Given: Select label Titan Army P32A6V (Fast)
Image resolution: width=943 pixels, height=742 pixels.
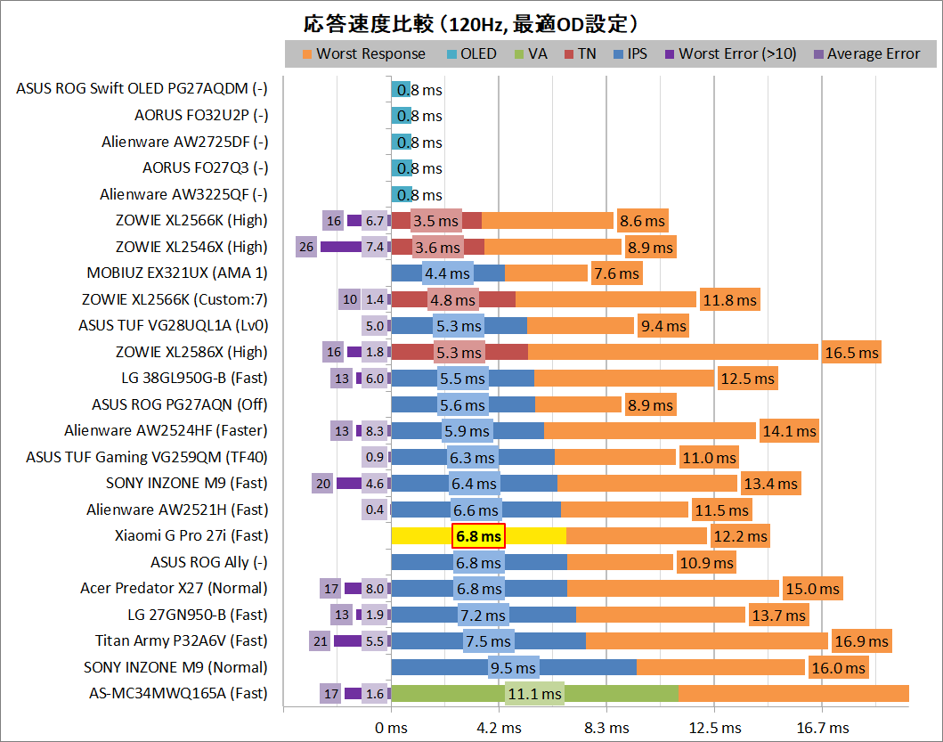Looking at the screenshot, I should (x=181, y=641).
